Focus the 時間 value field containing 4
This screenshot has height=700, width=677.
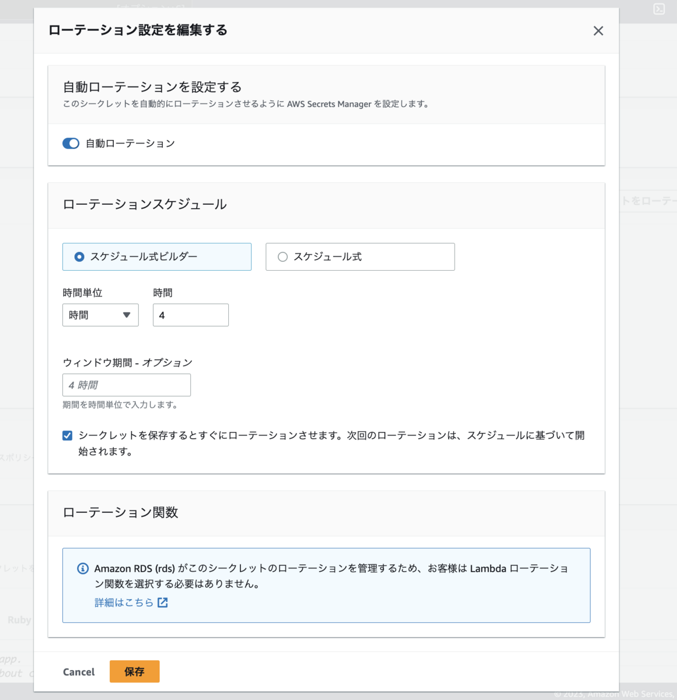pos(191,315)
